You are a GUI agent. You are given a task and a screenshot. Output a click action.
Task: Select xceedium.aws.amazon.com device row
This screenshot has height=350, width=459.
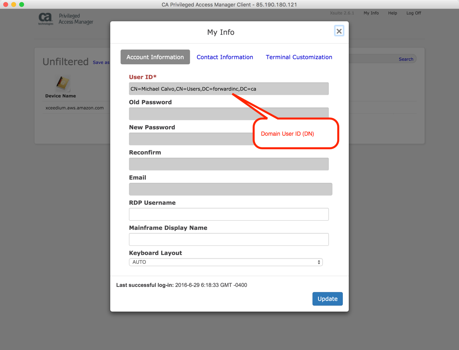(x=74, y=108)
